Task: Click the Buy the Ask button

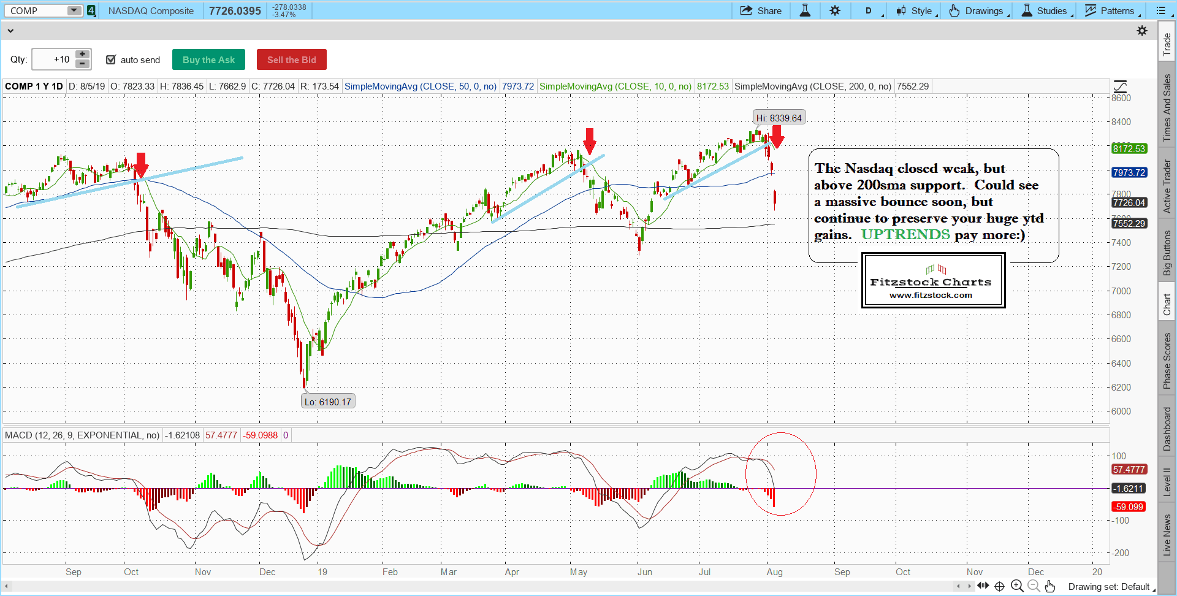Action: [x=208, y=59]
